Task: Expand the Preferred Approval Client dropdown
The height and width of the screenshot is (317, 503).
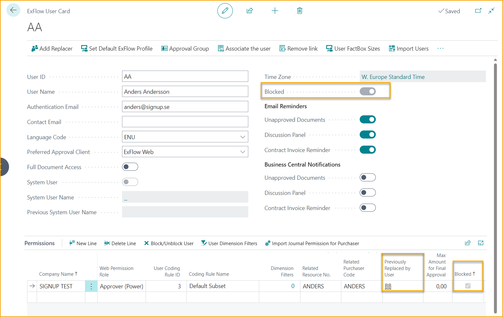Action: coord(242,152)
